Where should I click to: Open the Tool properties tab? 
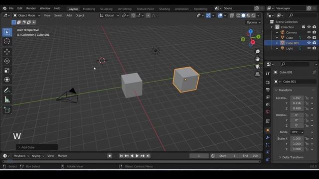pyautogui.click(x=268, y=73)
